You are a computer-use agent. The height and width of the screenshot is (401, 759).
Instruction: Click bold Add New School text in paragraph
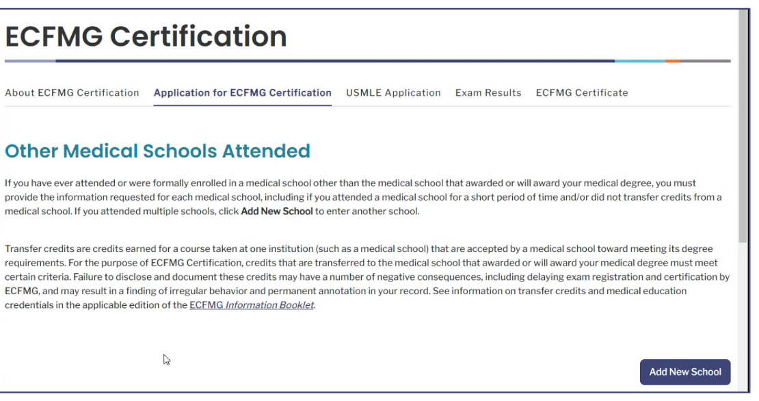tap(277, 211)
